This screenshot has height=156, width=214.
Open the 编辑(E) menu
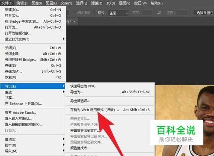22,3
